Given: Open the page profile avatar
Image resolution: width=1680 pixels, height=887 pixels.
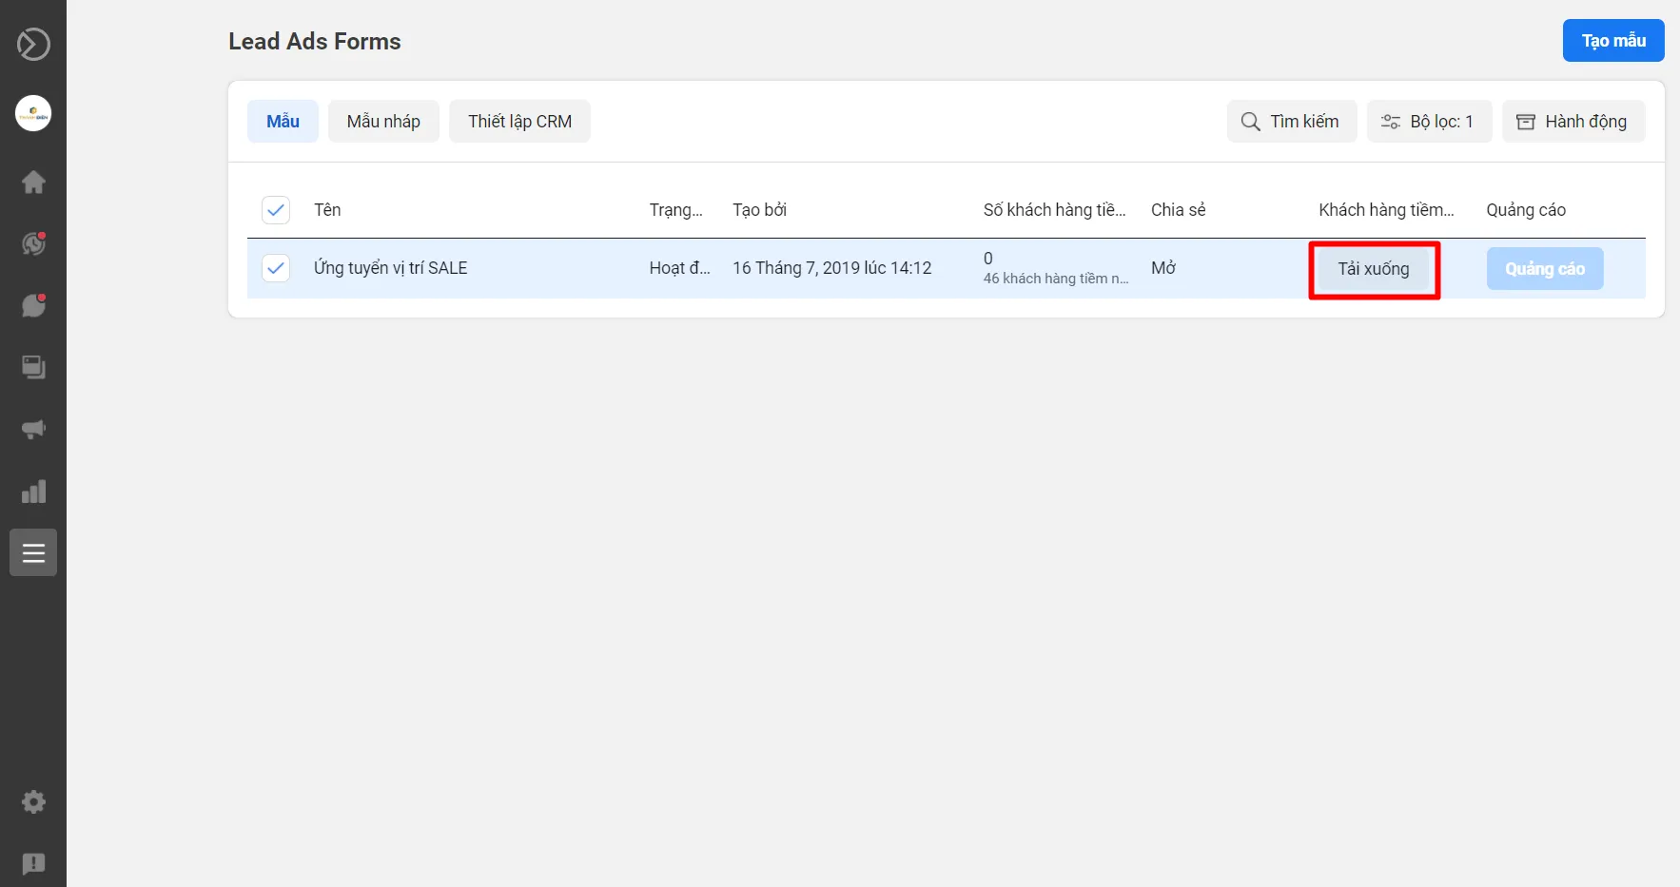Looking at the screenshot, I should pyautogui.click(x=33, y=113).
